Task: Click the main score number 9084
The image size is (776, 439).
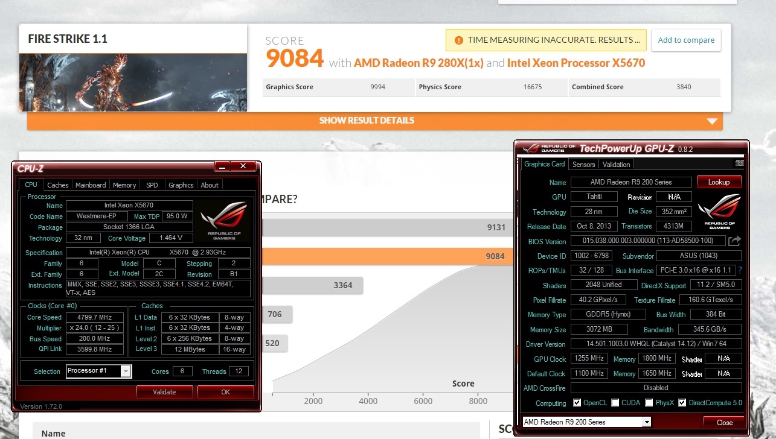Action: click(295, 59)
